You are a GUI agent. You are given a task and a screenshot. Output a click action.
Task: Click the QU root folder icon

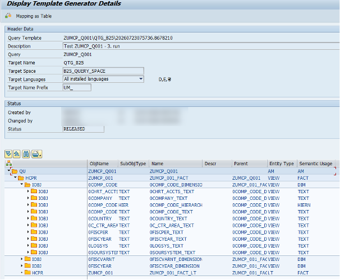[x=15, y=171]
